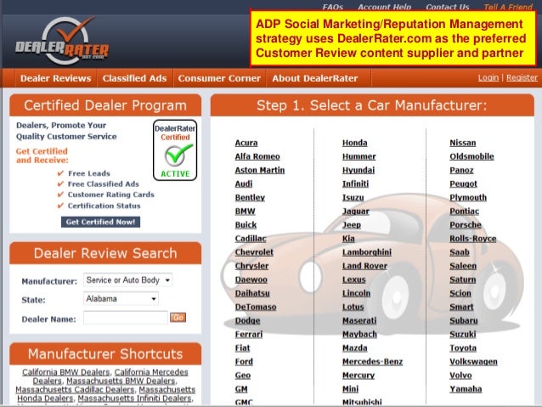Open the Consumer Corner menu
The height and width of the screenshot is (407, 542).
(x=219, y=78)
